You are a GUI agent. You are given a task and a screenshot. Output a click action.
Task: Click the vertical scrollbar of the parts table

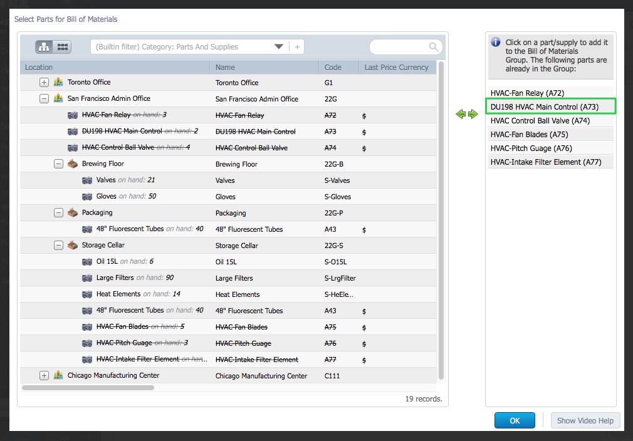click(x=441, y=220)
